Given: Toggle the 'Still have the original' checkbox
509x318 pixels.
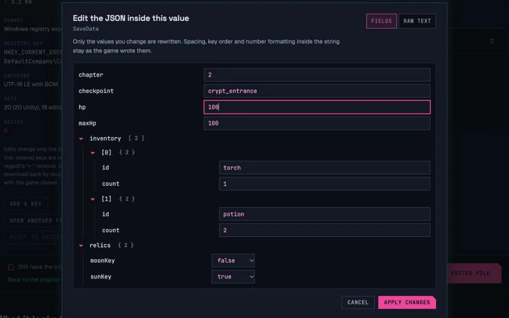Looking at the screenshot, I should click(x=11, y=267).
